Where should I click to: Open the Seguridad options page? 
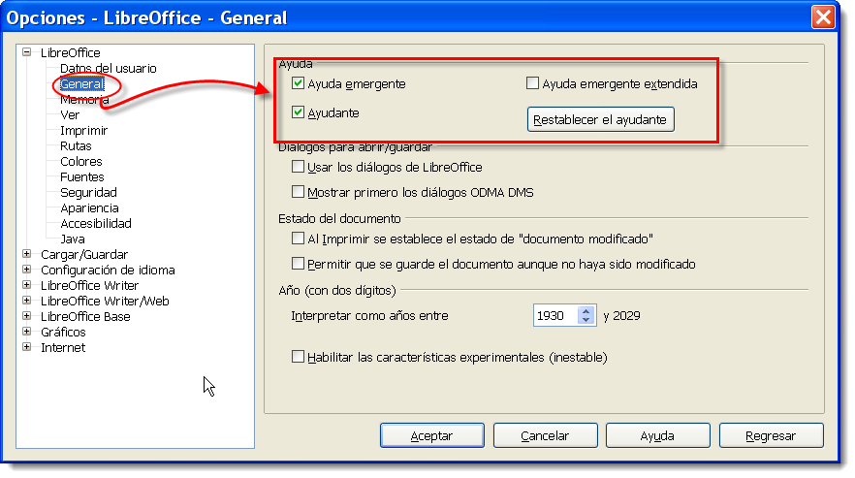tap(88, 192)
